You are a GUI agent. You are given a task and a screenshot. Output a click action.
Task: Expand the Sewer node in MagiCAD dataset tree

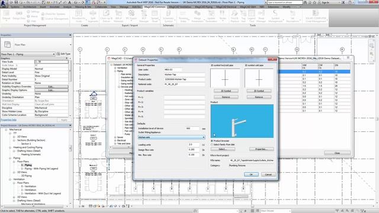tap(115, 137)
